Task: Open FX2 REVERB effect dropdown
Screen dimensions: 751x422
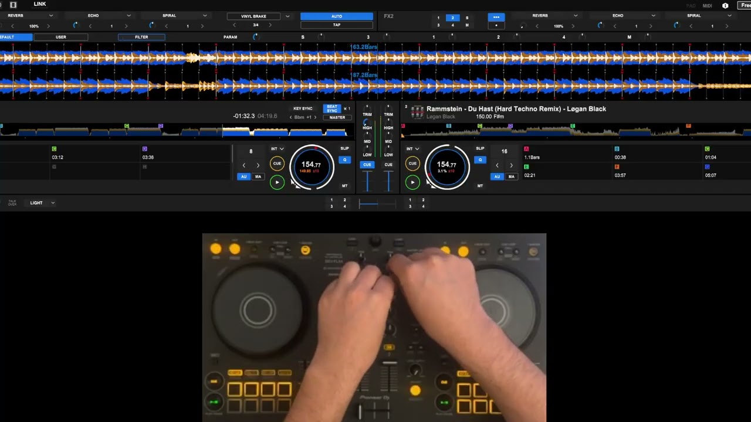Action: point(575,16)
